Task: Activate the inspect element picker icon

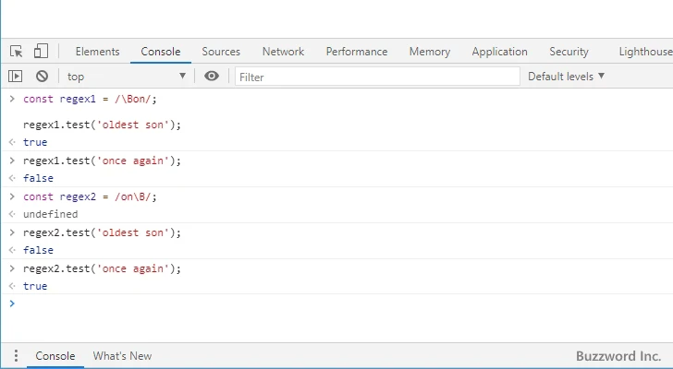Action: click(17, 52)
